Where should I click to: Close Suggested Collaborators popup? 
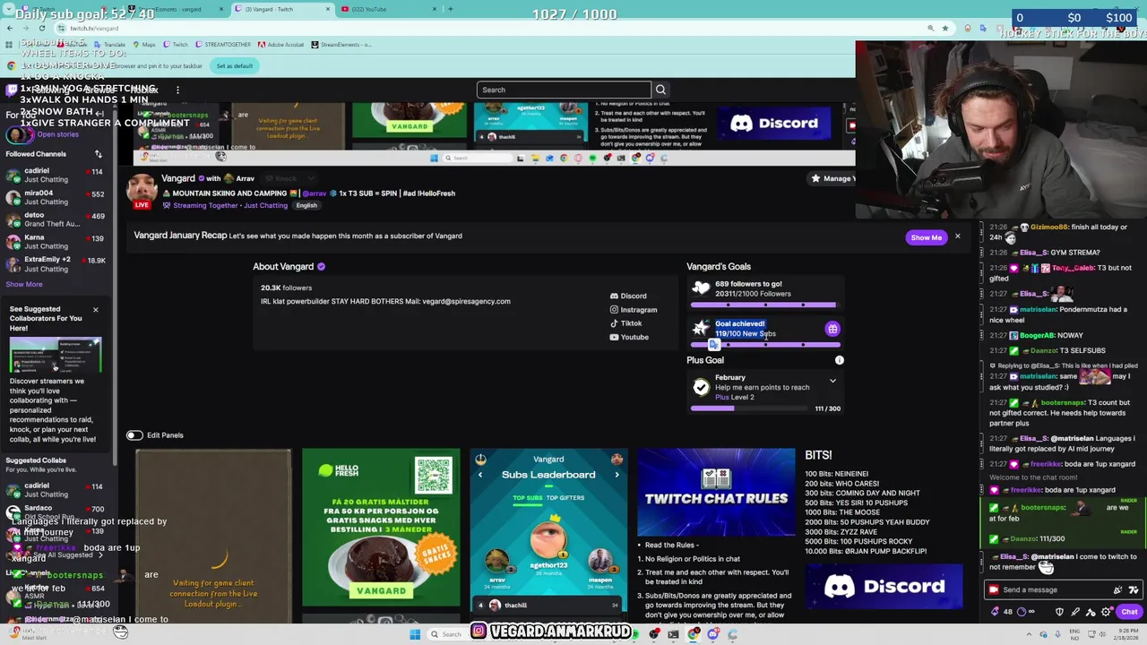[95, 310]
